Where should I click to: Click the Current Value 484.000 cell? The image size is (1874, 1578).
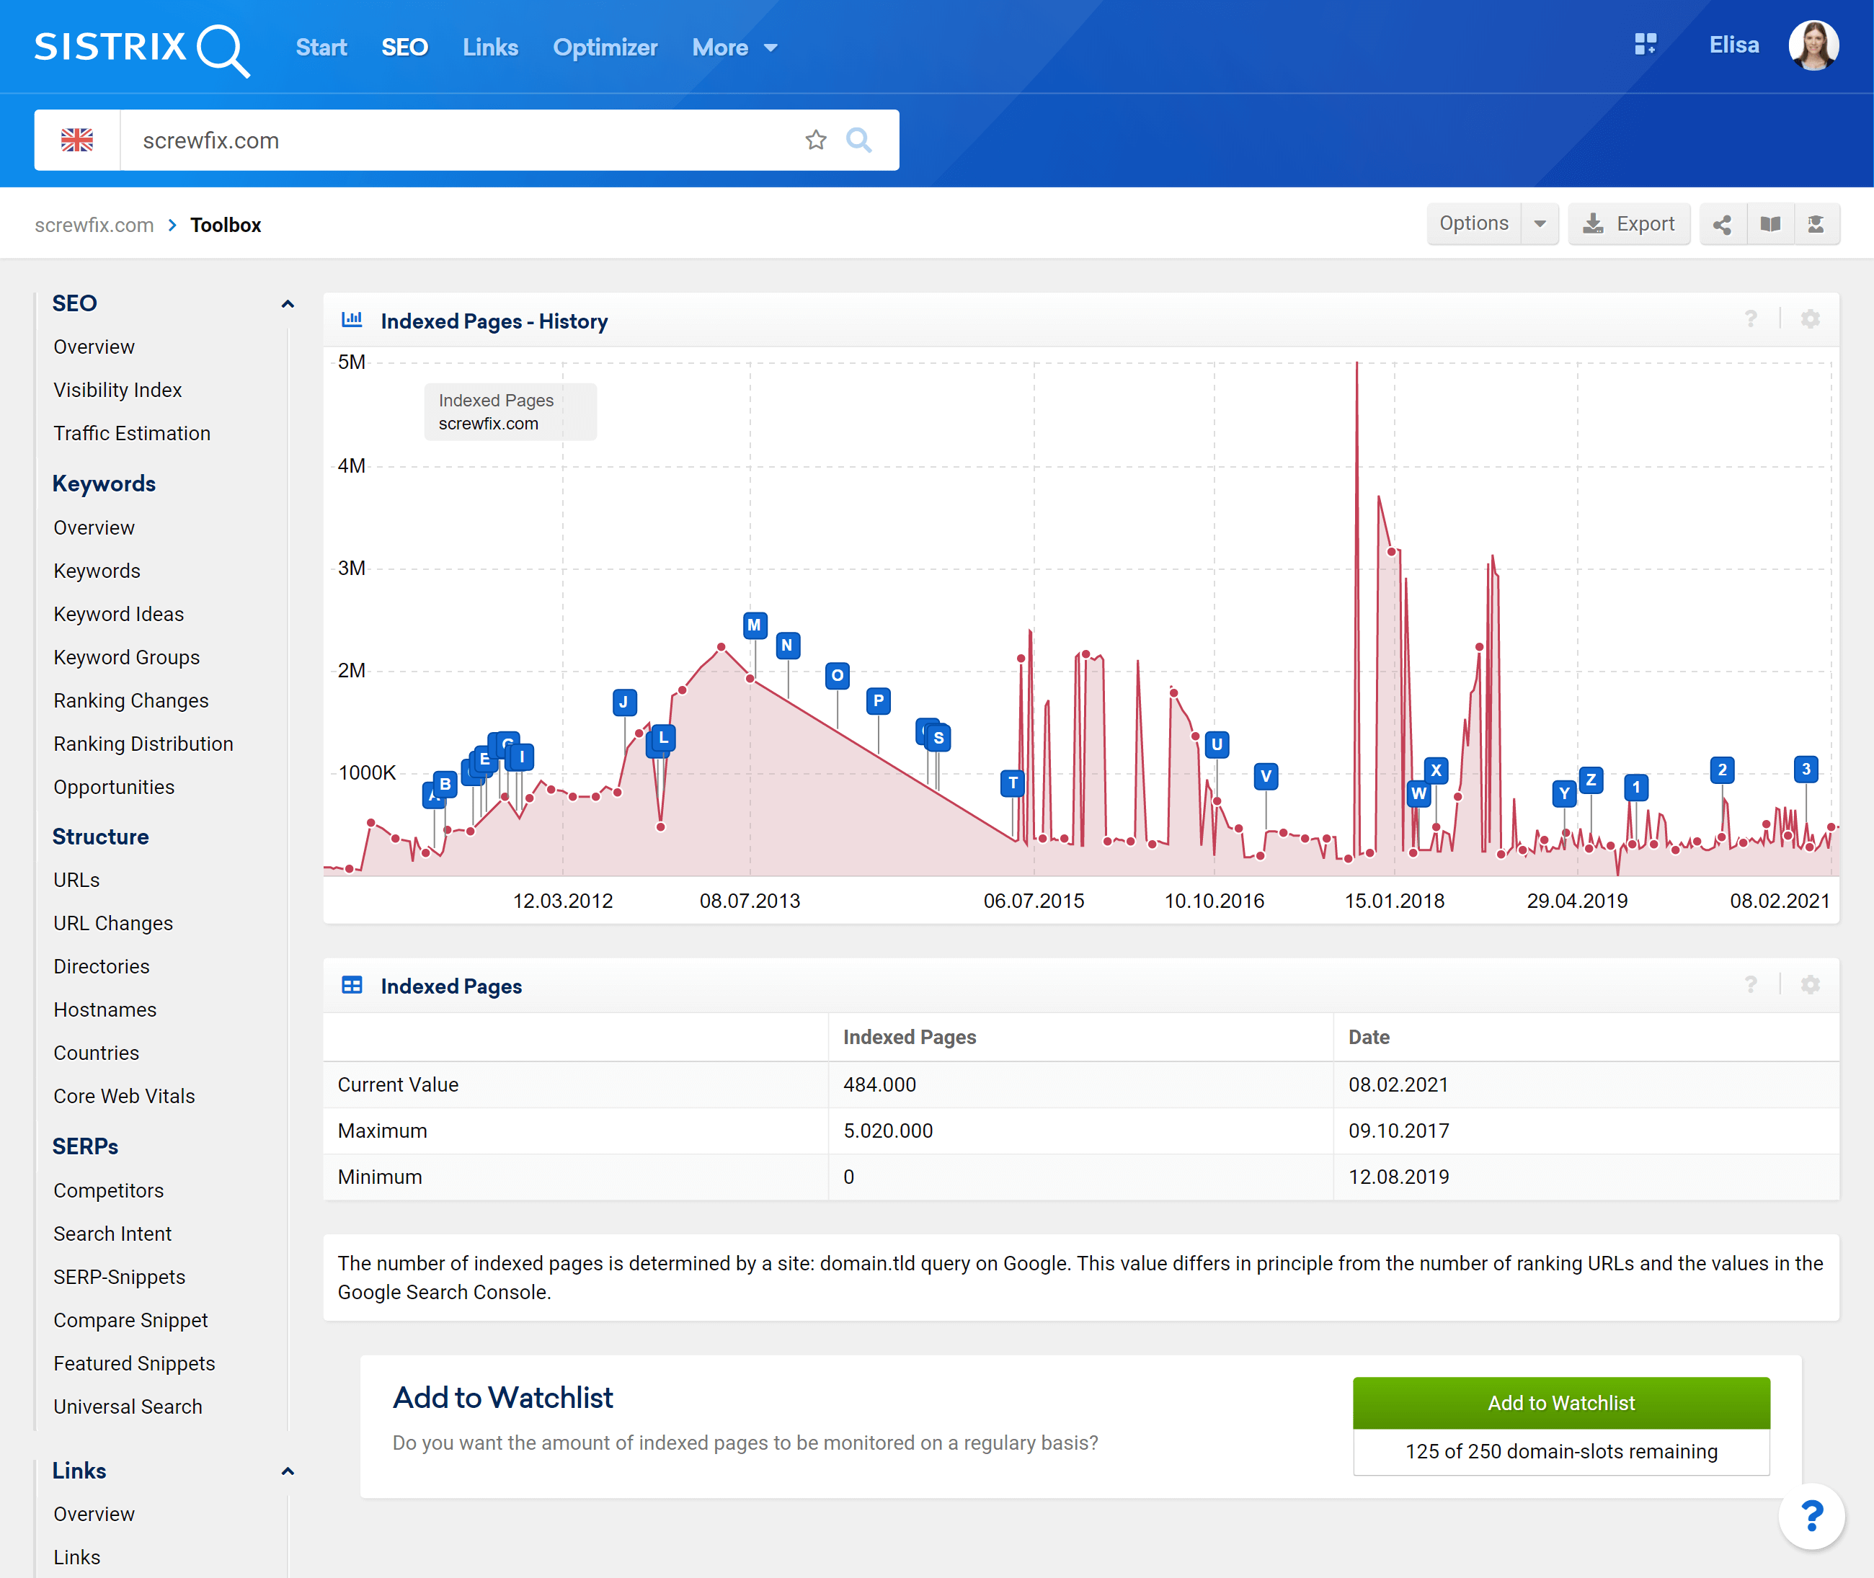tap(1080, 1084)
